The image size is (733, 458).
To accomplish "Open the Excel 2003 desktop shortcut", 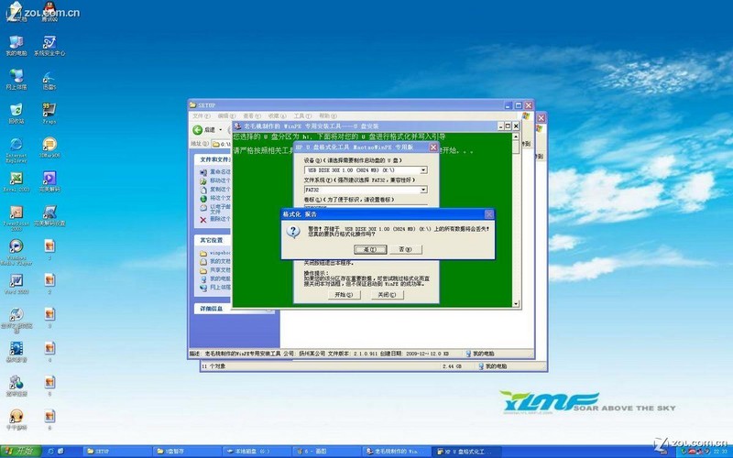I will pyautogui.click(x=16, y=181).
